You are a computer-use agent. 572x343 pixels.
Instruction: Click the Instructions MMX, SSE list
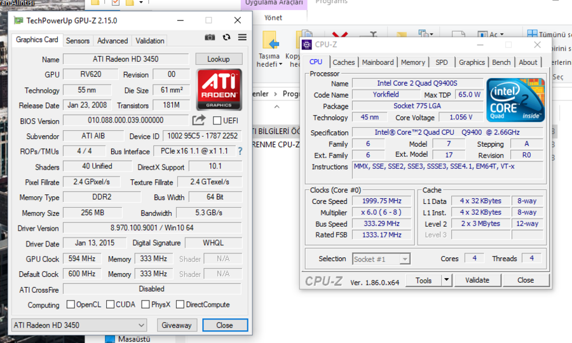pos(447,171)
